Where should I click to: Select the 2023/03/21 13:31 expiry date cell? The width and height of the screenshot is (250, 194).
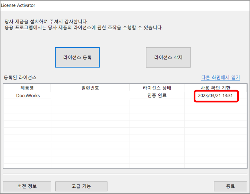[215, 96]
